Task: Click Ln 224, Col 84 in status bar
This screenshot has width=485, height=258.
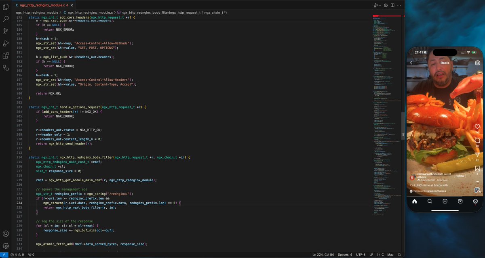Action: 324,255
